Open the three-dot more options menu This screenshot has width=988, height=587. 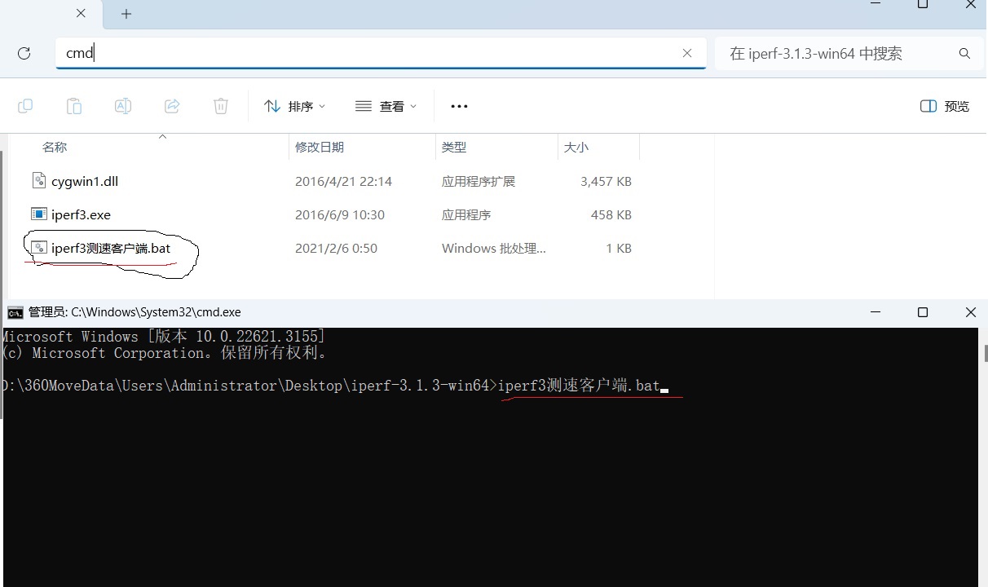(459, 106)
